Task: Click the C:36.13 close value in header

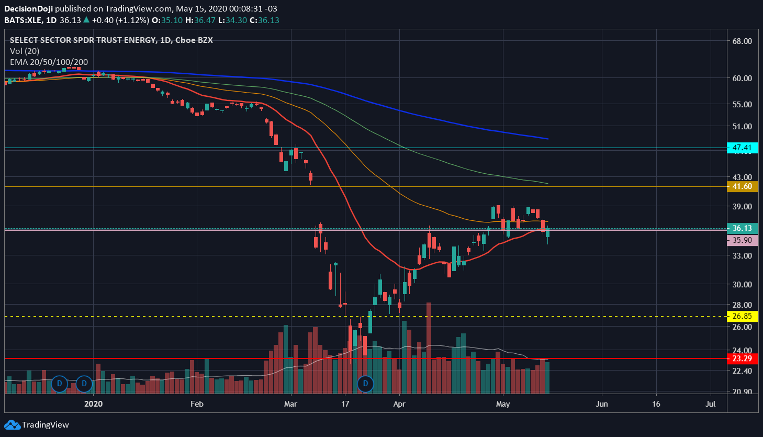Action: click(x=264, y=20)
